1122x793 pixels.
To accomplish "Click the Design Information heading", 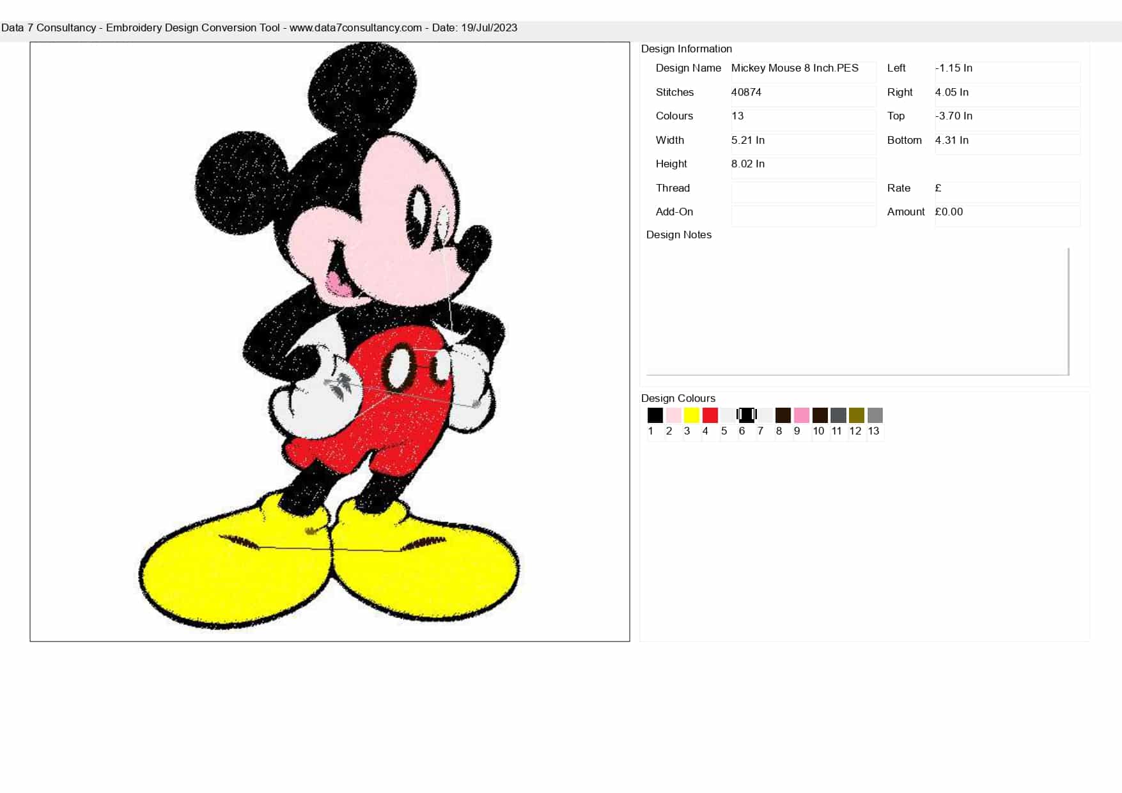I will 686,49.
